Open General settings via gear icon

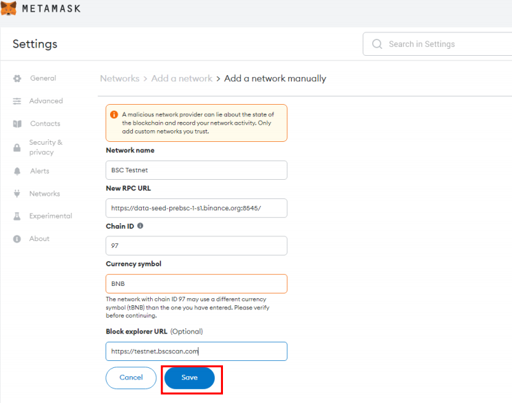pyautogui.click(x=17, y=79)
